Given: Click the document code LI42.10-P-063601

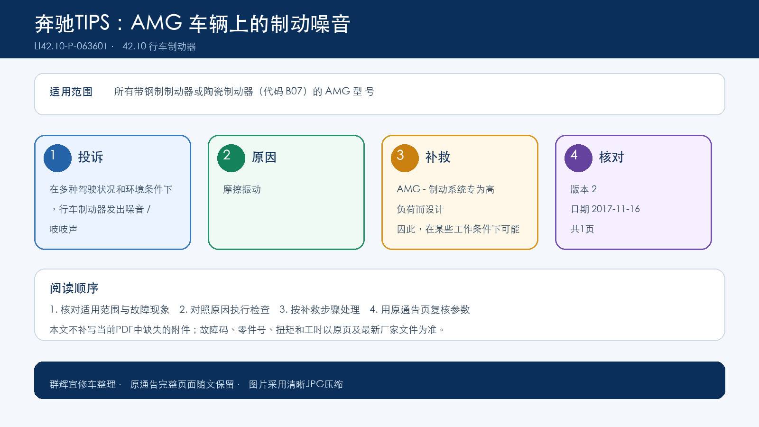Looking at the screenshot, I should (x=71, y=46).
